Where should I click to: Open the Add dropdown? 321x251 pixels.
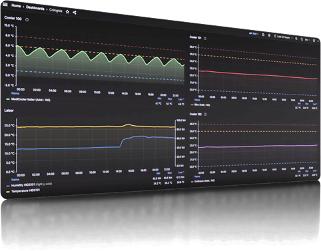click(x=254, y=34)
